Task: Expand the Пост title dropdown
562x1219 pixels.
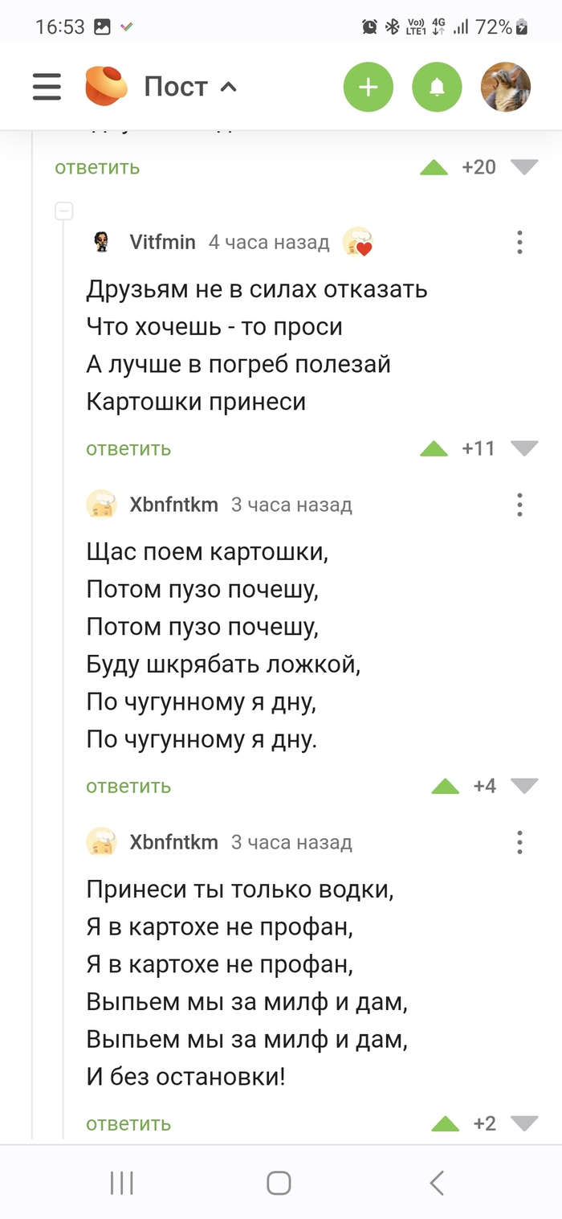Action: click(191, 87)
